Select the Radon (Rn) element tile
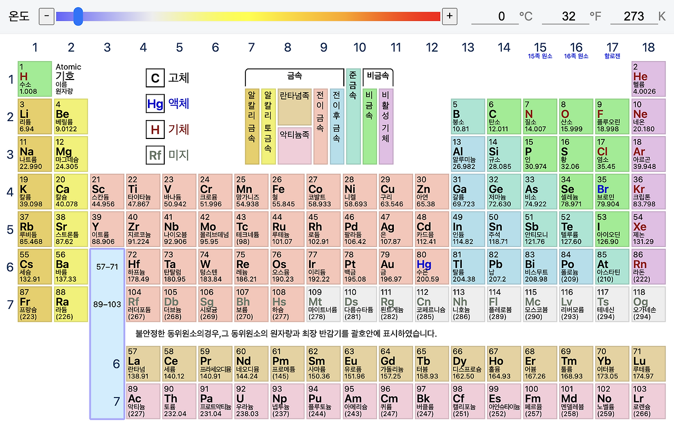Viewport: 674px width, 428px height. pyautogui.click(x=649, y=267)
